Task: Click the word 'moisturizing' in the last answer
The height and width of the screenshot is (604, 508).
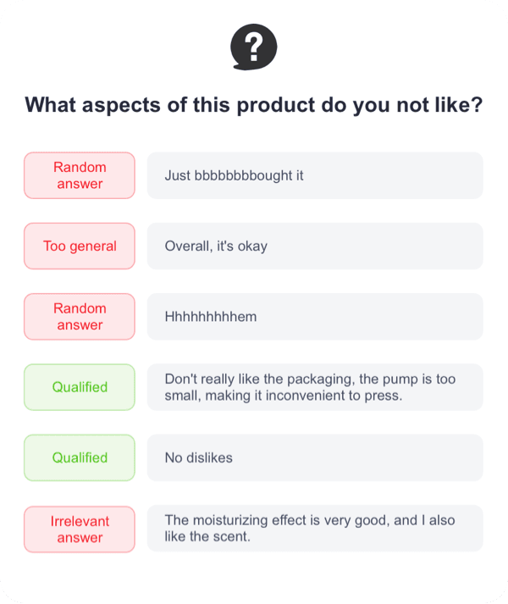Action: tap(230, 520)
